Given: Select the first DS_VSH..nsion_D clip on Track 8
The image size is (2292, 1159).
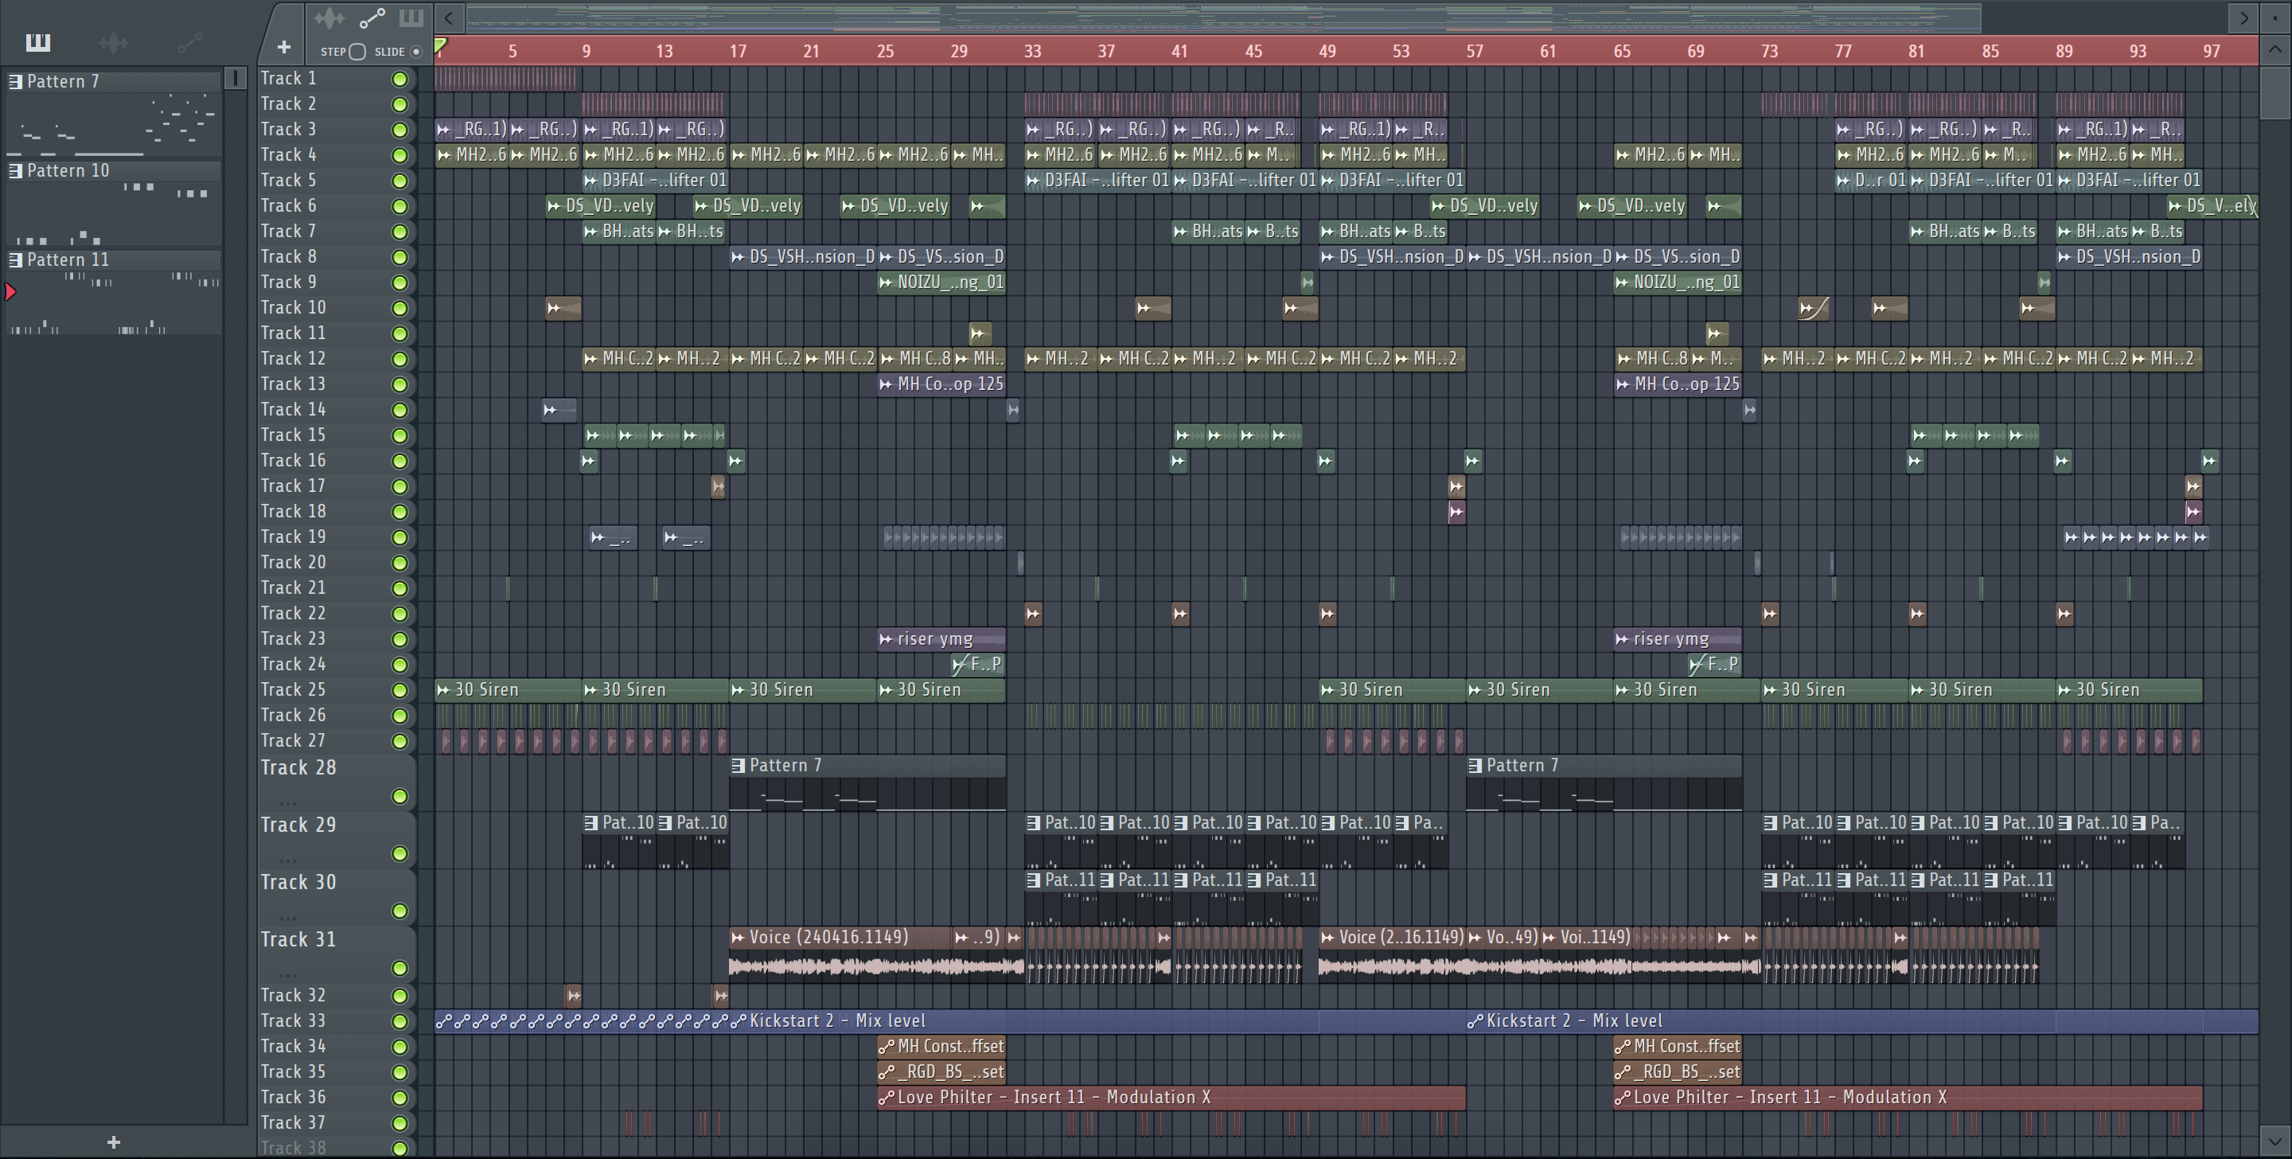Looking at the screenshot, I should click(802, 257).
